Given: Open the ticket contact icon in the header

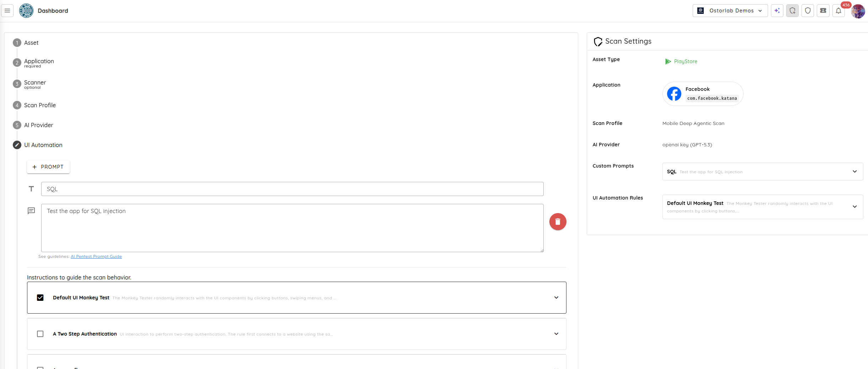Looking at the screenshot, I should pyautogui.click(x=823, y=11).
